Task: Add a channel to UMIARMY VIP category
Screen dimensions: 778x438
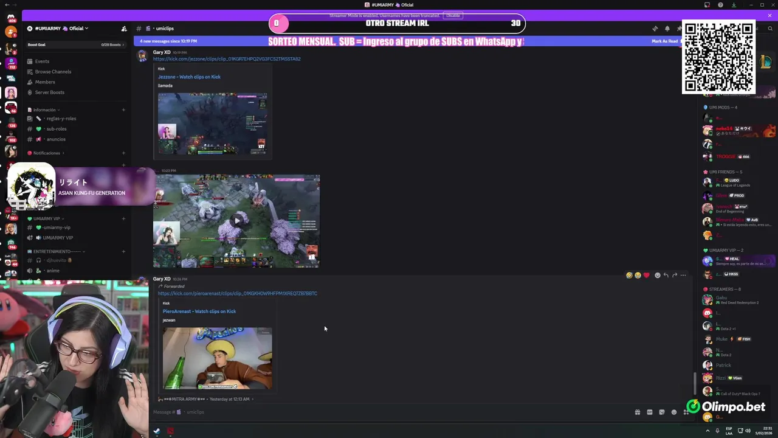Action: (123, 218)
